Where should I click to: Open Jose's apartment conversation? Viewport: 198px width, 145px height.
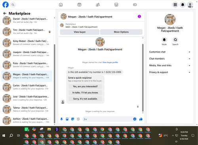point(27,98)
